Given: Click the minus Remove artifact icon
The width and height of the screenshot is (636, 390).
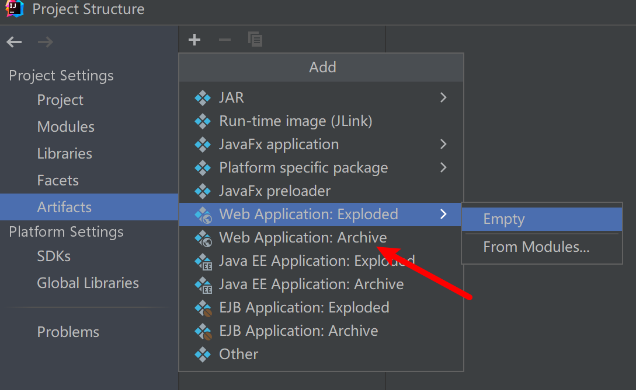Looking at the screenshot, I should click(x=225, y=40).
